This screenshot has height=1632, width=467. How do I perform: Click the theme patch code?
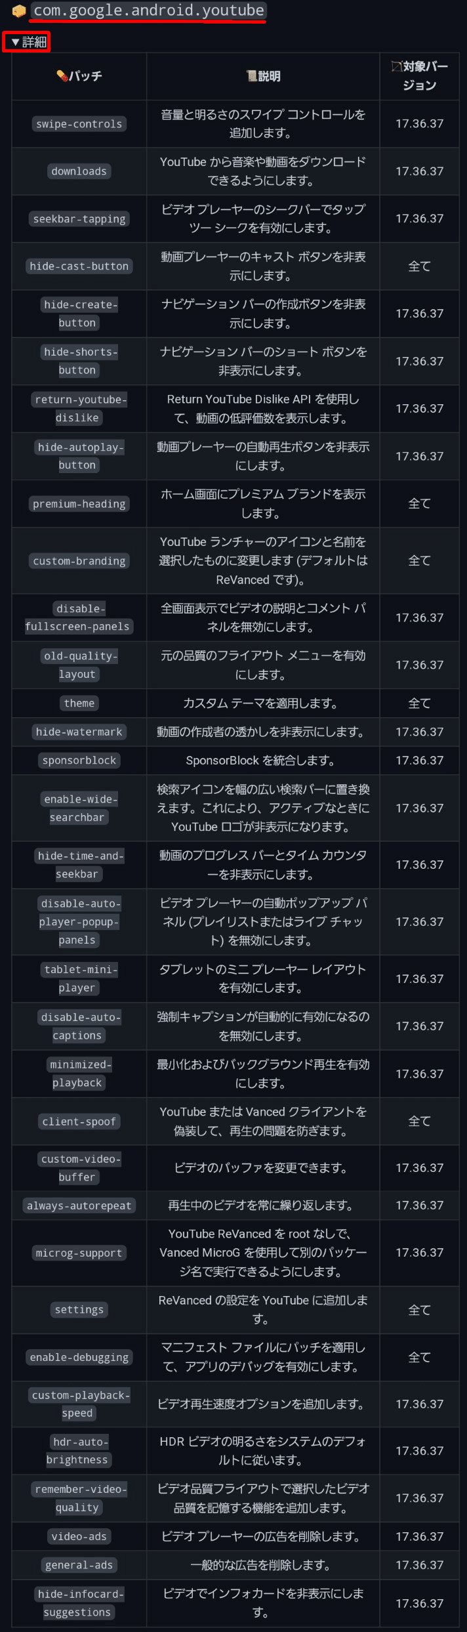coord(79,703)
